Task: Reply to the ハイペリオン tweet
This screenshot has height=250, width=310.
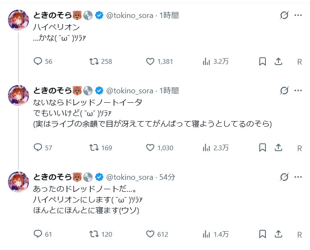Action: pos(38,62)
